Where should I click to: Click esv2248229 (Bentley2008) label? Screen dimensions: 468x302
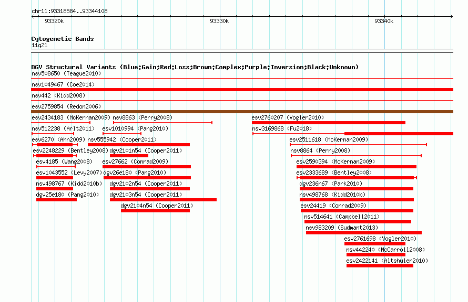(x=71, y=150)
